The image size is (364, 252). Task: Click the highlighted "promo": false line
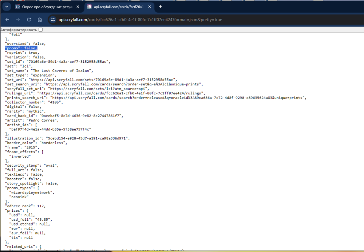point(21,48)
